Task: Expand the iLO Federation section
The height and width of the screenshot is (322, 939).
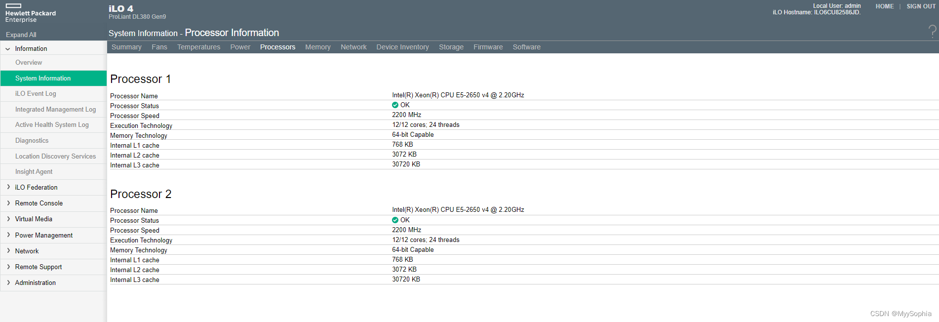Action: click(8, 187)
